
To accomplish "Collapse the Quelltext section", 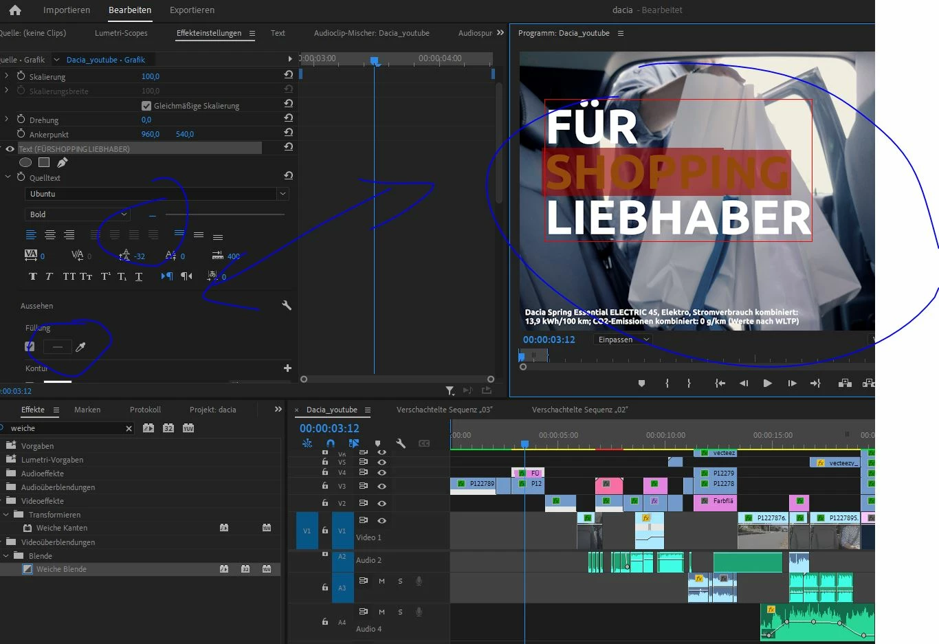I will point(8,177).
